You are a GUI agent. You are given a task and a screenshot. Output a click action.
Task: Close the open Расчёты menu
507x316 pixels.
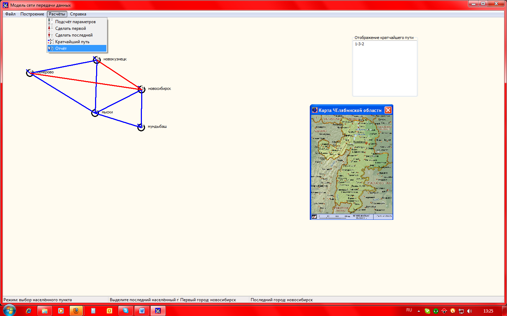point(57,14)
